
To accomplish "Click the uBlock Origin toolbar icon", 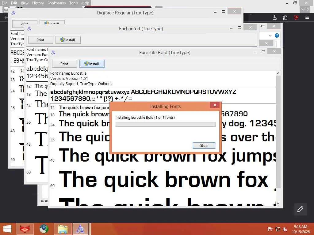I will pos(296,17).
